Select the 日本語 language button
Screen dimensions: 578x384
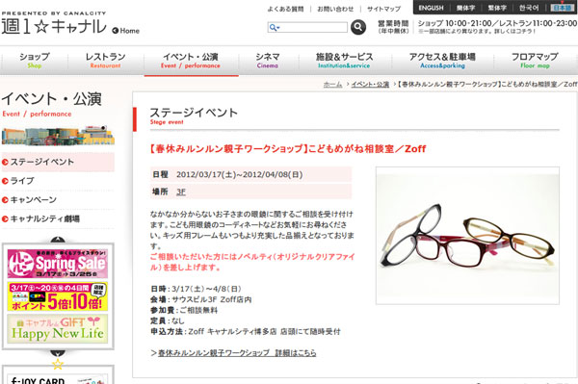point(563,8)
